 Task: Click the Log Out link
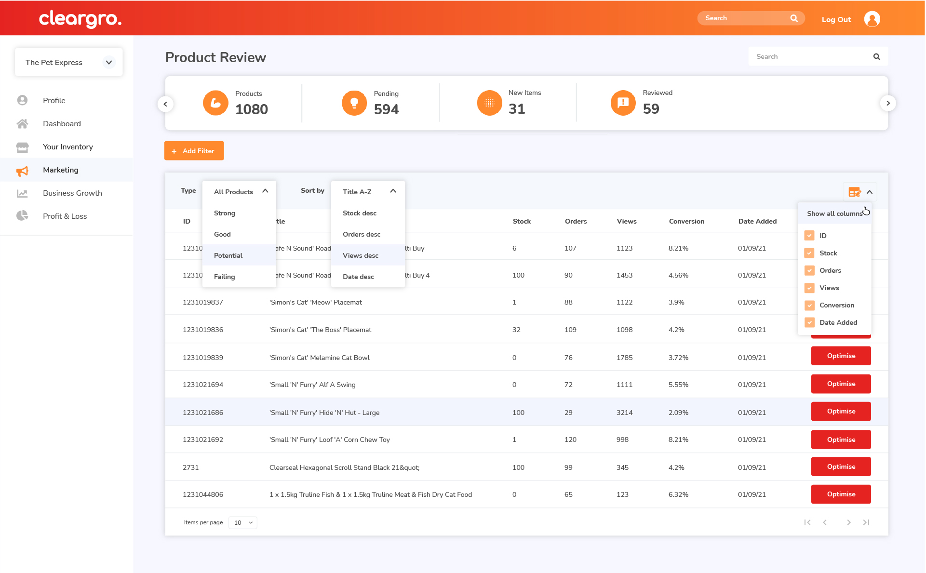click(x=836, y=20)
